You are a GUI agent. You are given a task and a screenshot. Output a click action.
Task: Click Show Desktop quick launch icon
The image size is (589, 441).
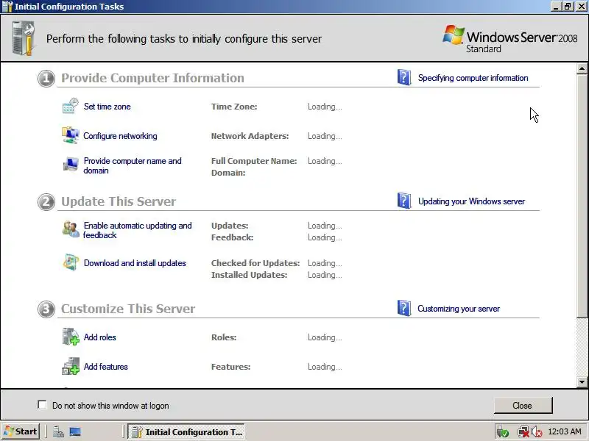75,432
